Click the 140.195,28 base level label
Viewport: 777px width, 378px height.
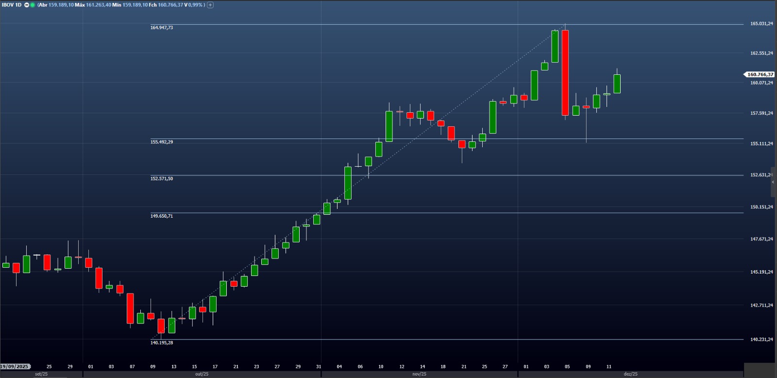tap(162, 343)
